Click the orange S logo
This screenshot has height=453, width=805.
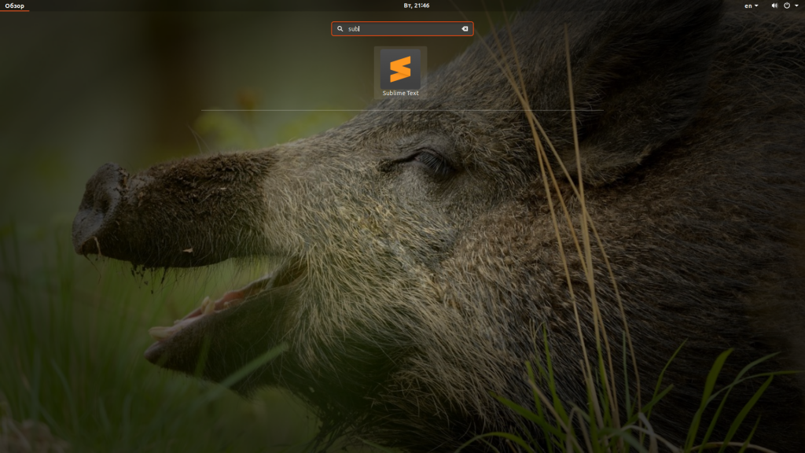tap(400, 68)
